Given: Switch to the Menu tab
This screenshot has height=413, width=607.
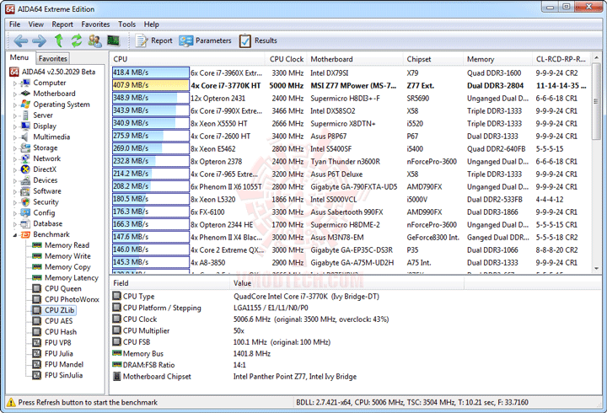Looking at the screenshot, I should click(x=19, y=57).
